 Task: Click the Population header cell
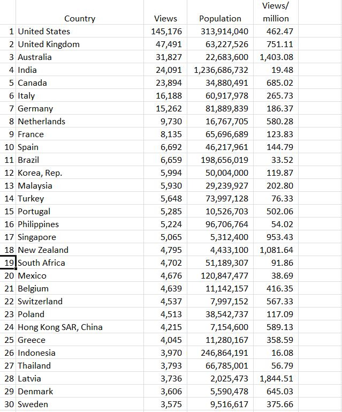(x=219, y=19)
